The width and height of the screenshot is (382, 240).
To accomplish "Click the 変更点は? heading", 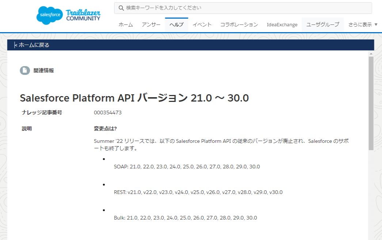I will point(105,129).
